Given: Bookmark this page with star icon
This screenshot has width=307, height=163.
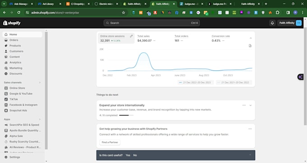Looking at the screenshot, I should [123, 13].
